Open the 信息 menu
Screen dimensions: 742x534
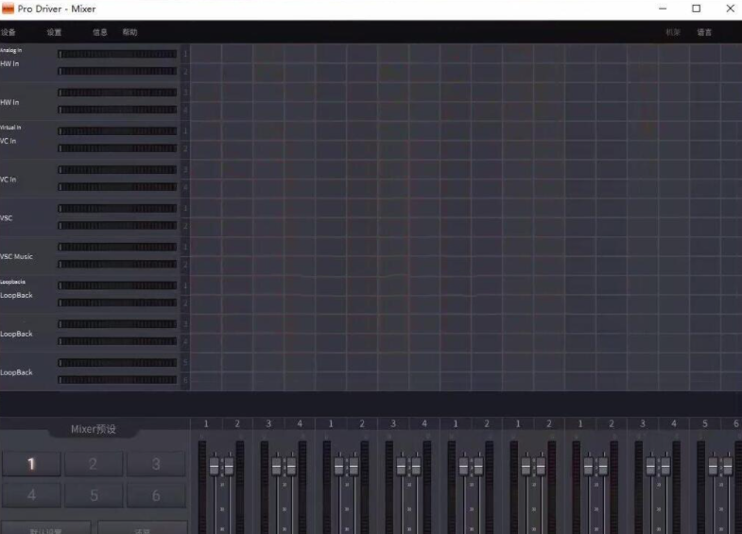100,32
